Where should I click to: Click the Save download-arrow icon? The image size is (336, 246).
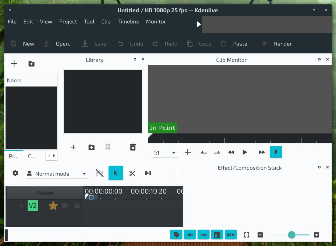tap(85, 44)
